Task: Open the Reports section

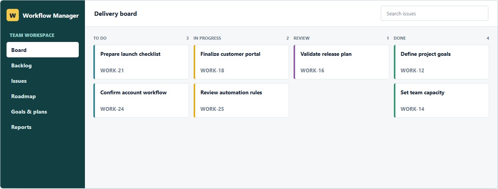Action: (43, 127)
